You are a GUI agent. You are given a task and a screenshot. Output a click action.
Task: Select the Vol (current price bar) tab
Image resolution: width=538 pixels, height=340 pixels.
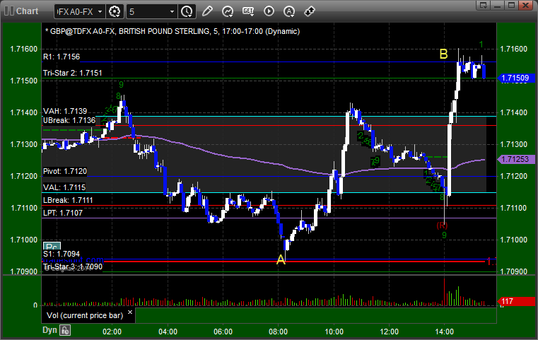click(x=85, y=315)
